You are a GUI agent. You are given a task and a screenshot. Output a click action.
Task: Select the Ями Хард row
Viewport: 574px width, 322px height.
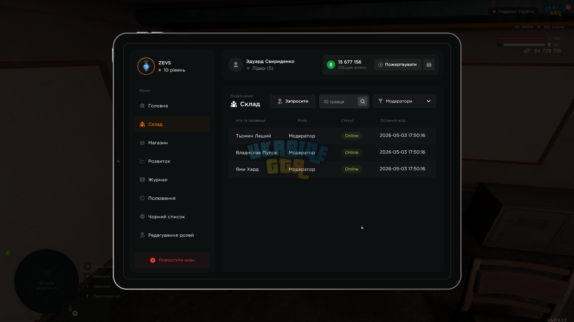(x=332, y=169)
